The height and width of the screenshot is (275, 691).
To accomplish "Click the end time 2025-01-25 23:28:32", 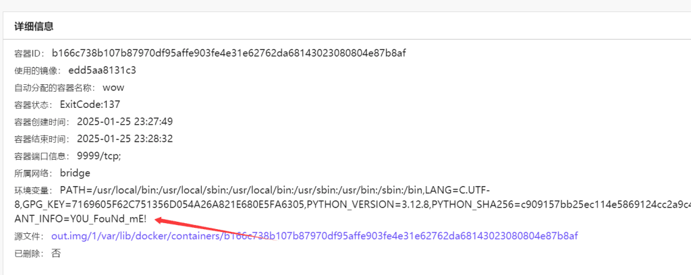I will coord(125,139).
